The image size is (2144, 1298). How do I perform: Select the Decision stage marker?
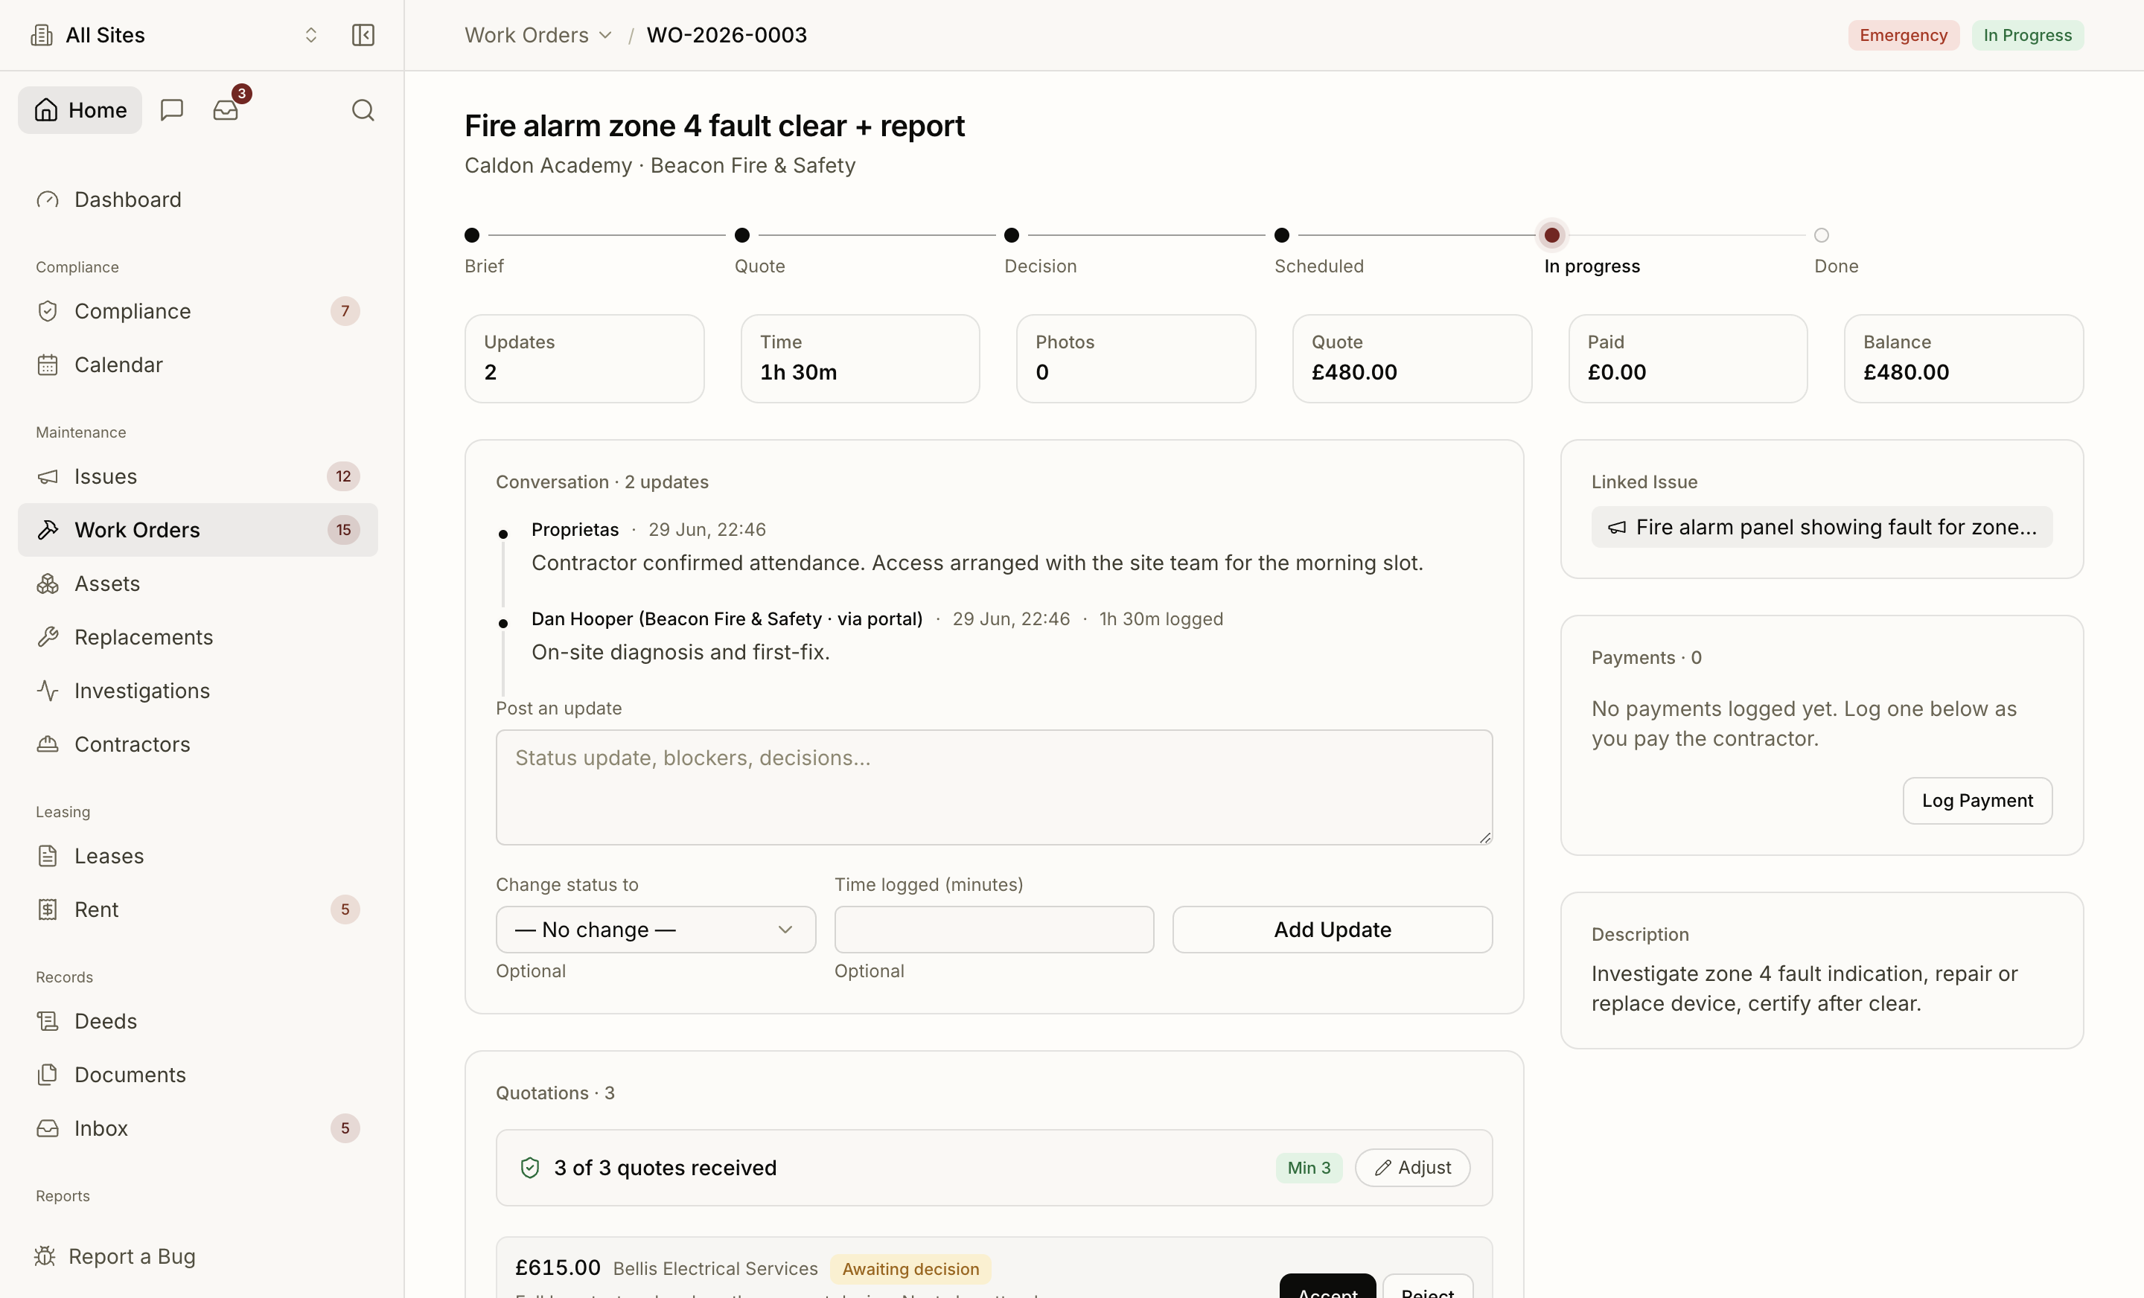1011,235
